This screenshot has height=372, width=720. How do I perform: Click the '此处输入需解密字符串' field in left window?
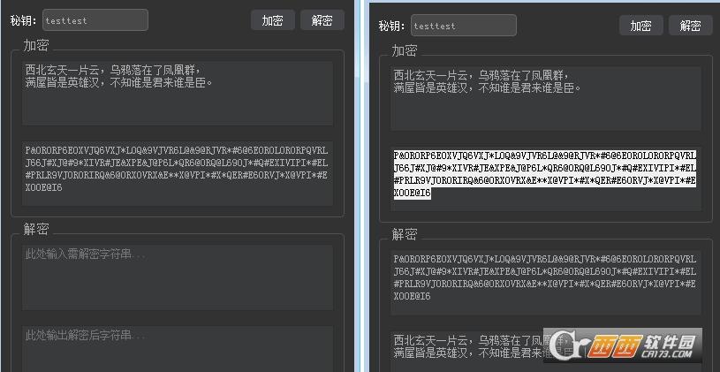coord(178,277)
